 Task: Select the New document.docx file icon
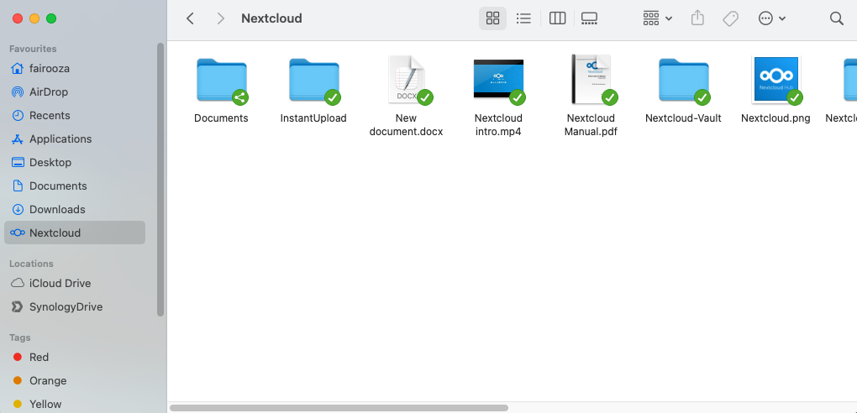(x=407, y=80)
